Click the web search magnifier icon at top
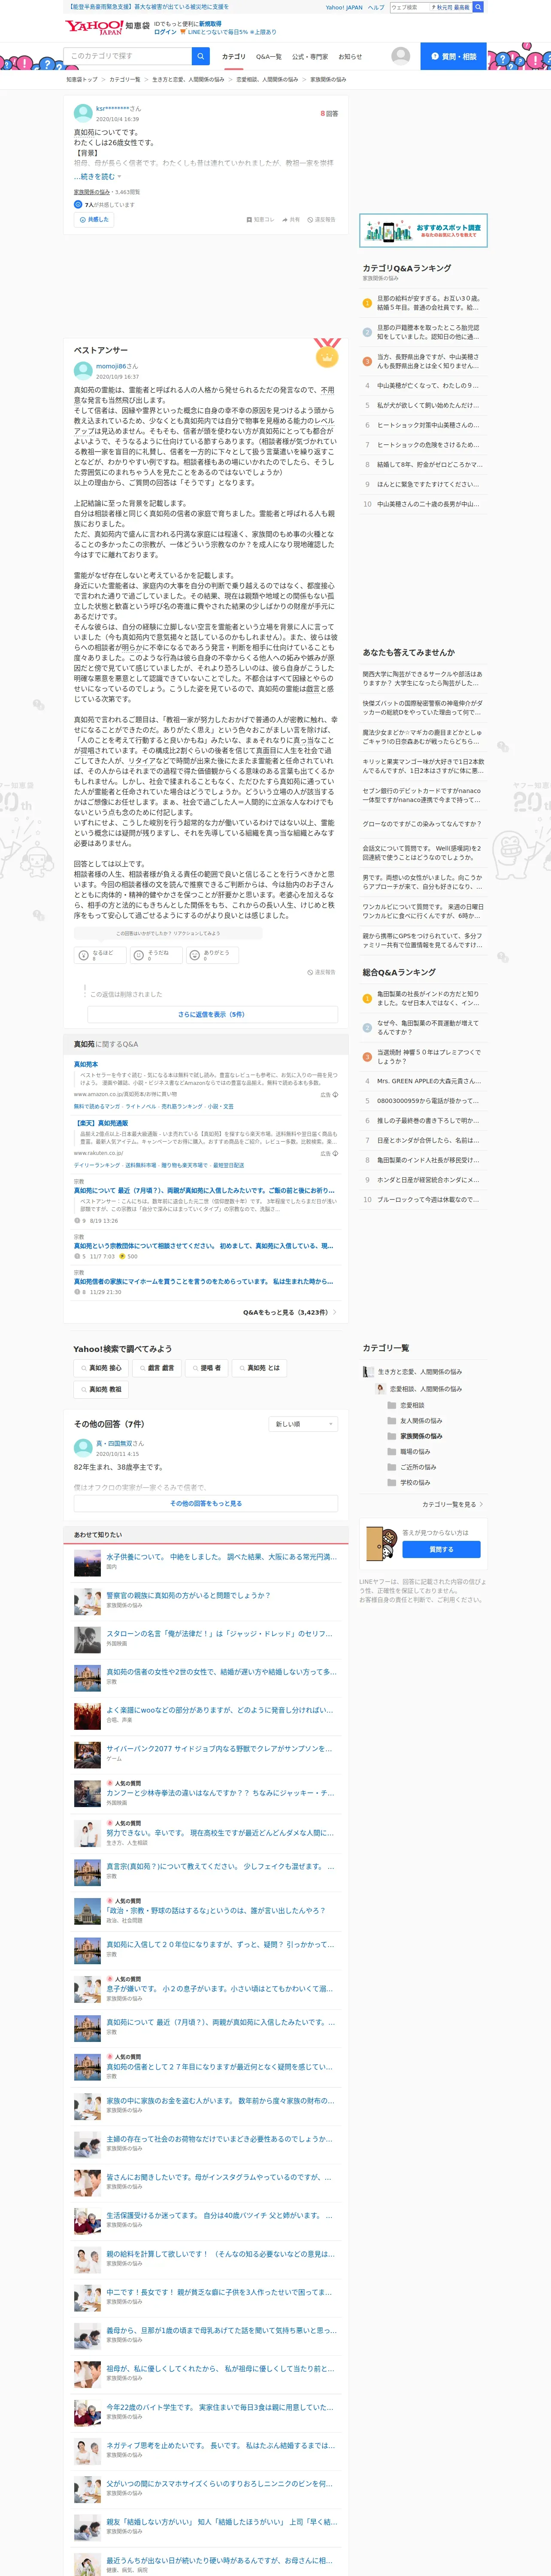Screen dimensions: 551x2576 478,7
